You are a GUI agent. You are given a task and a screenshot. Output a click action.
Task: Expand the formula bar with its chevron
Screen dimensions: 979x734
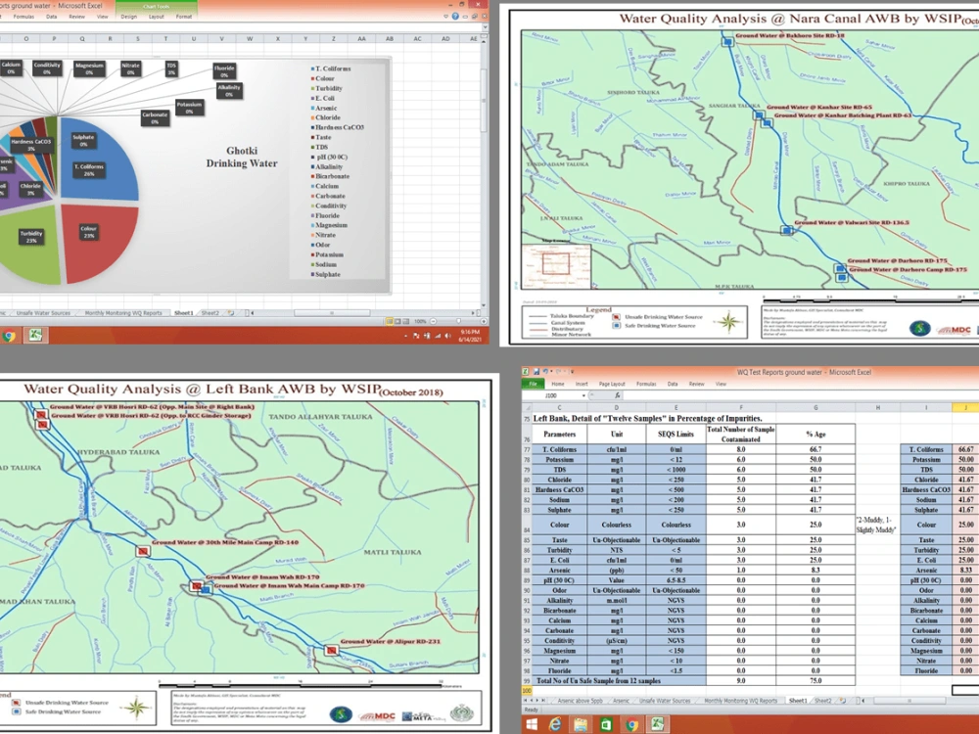(x=485, y=27)
